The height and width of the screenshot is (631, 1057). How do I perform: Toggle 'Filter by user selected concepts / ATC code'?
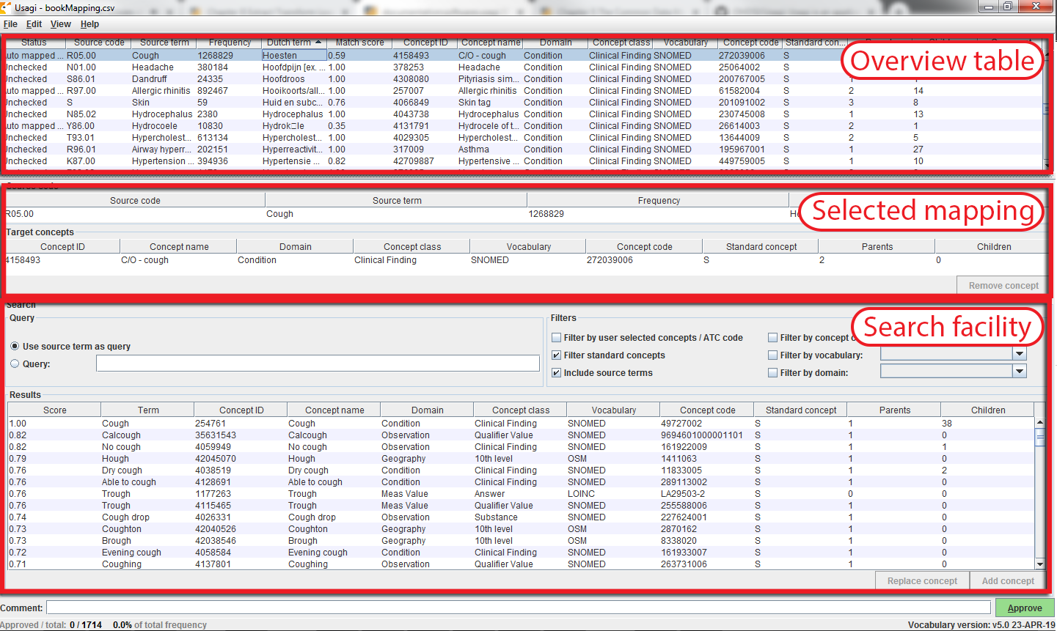coord(557,338)
